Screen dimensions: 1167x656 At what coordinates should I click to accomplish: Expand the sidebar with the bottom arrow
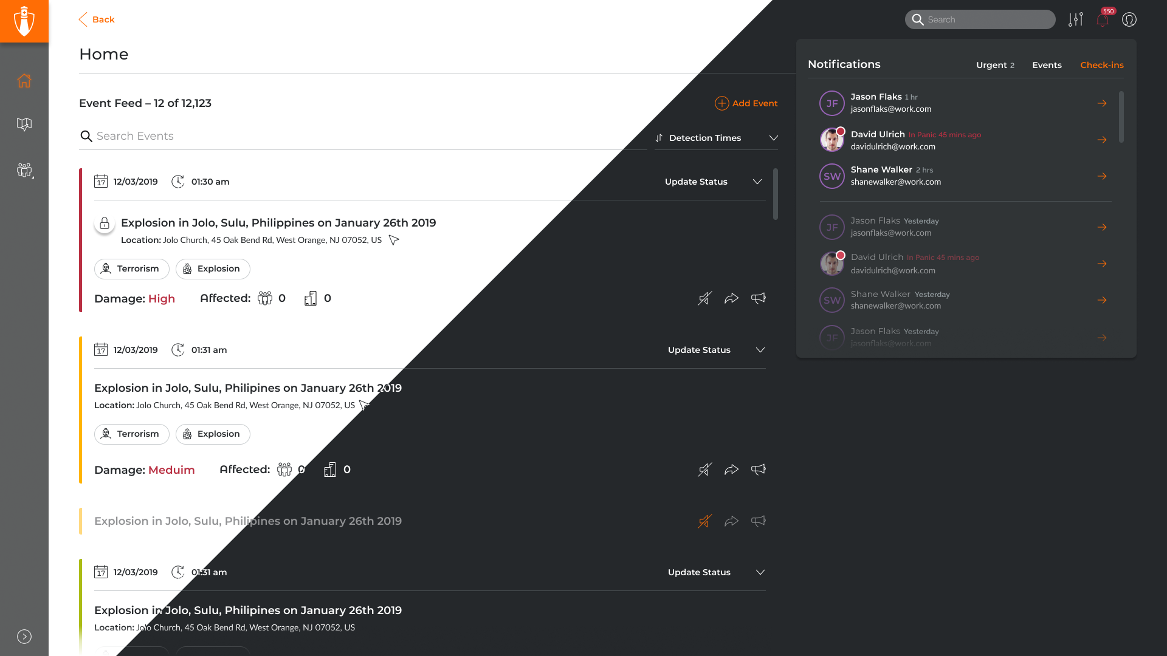(x=24, y=637)
